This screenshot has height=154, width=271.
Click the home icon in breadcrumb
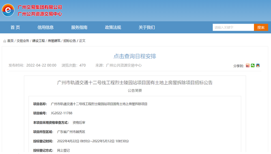click(x=5, y=41)
